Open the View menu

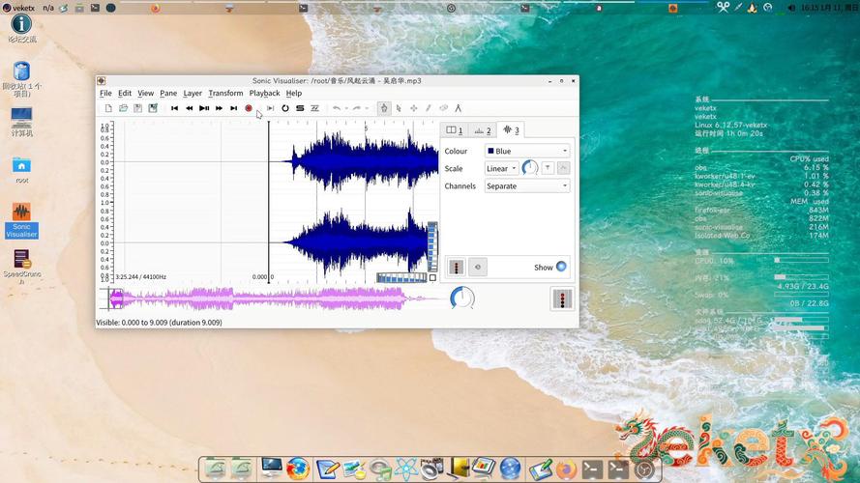click(145, 93)
